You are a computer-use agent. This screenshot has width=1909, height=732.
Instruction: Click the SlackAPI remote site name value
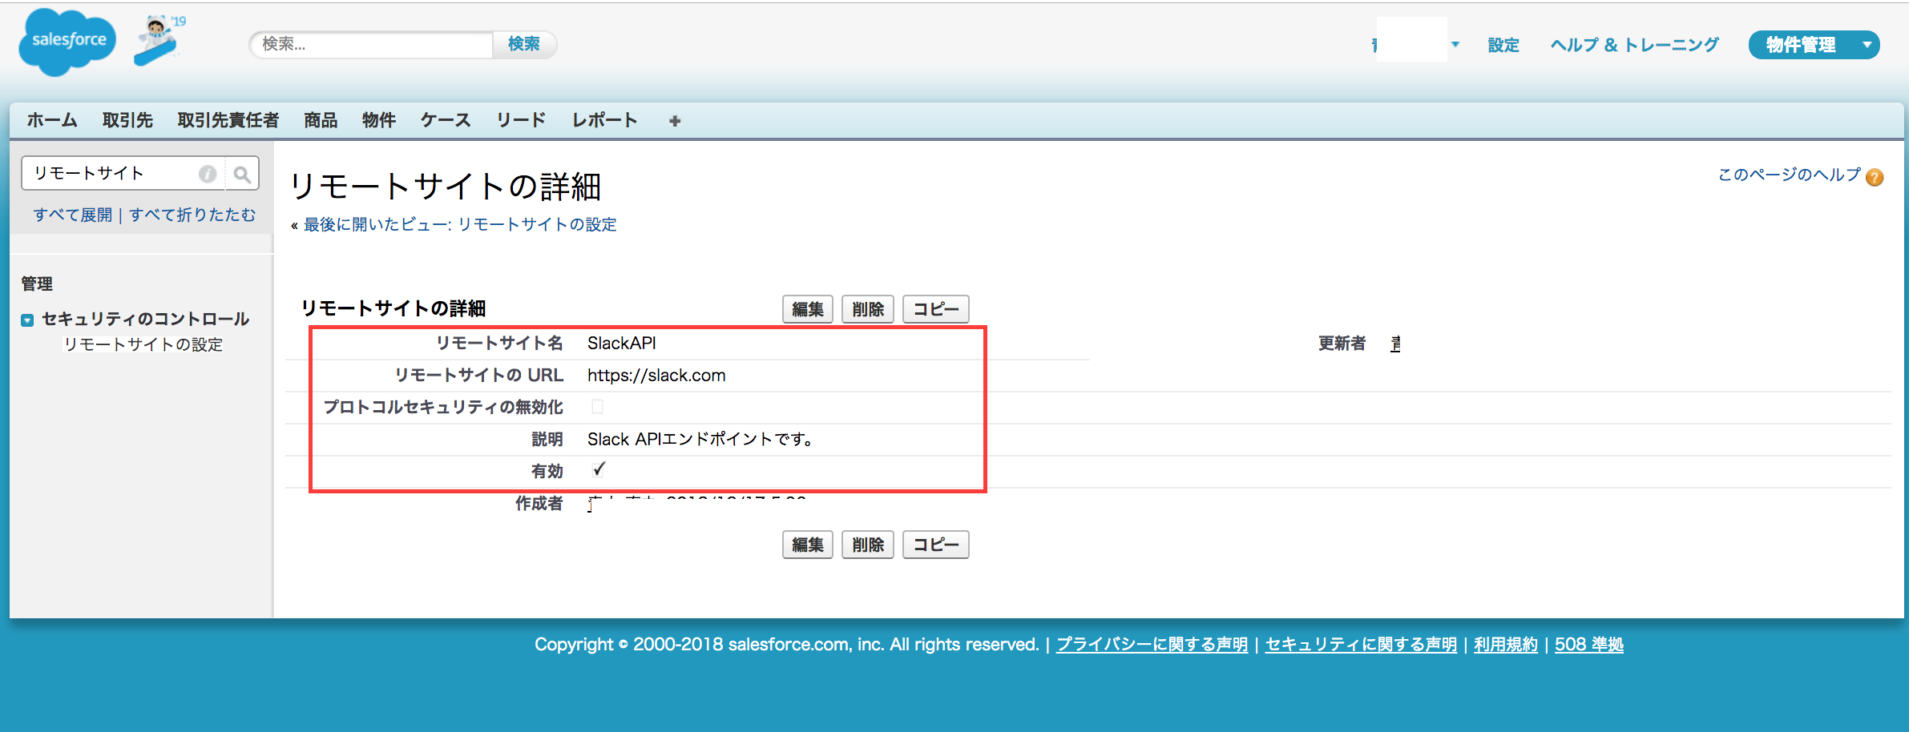pos(622,343)
